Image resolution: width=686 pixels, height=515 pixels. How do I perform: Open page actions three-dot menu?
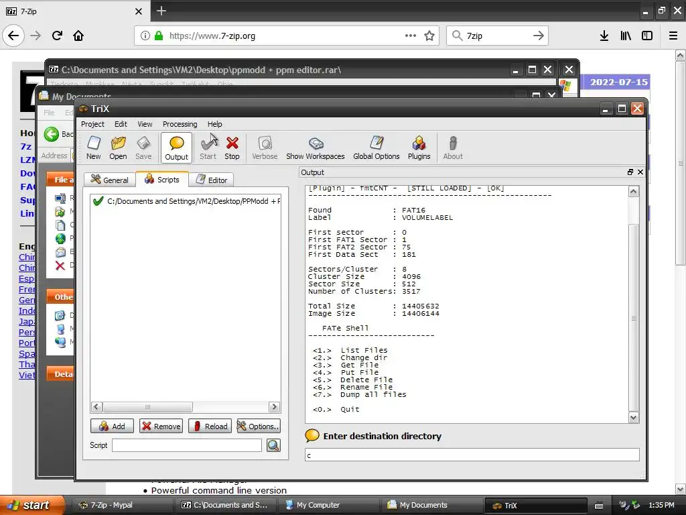click(x=411, y=36)
